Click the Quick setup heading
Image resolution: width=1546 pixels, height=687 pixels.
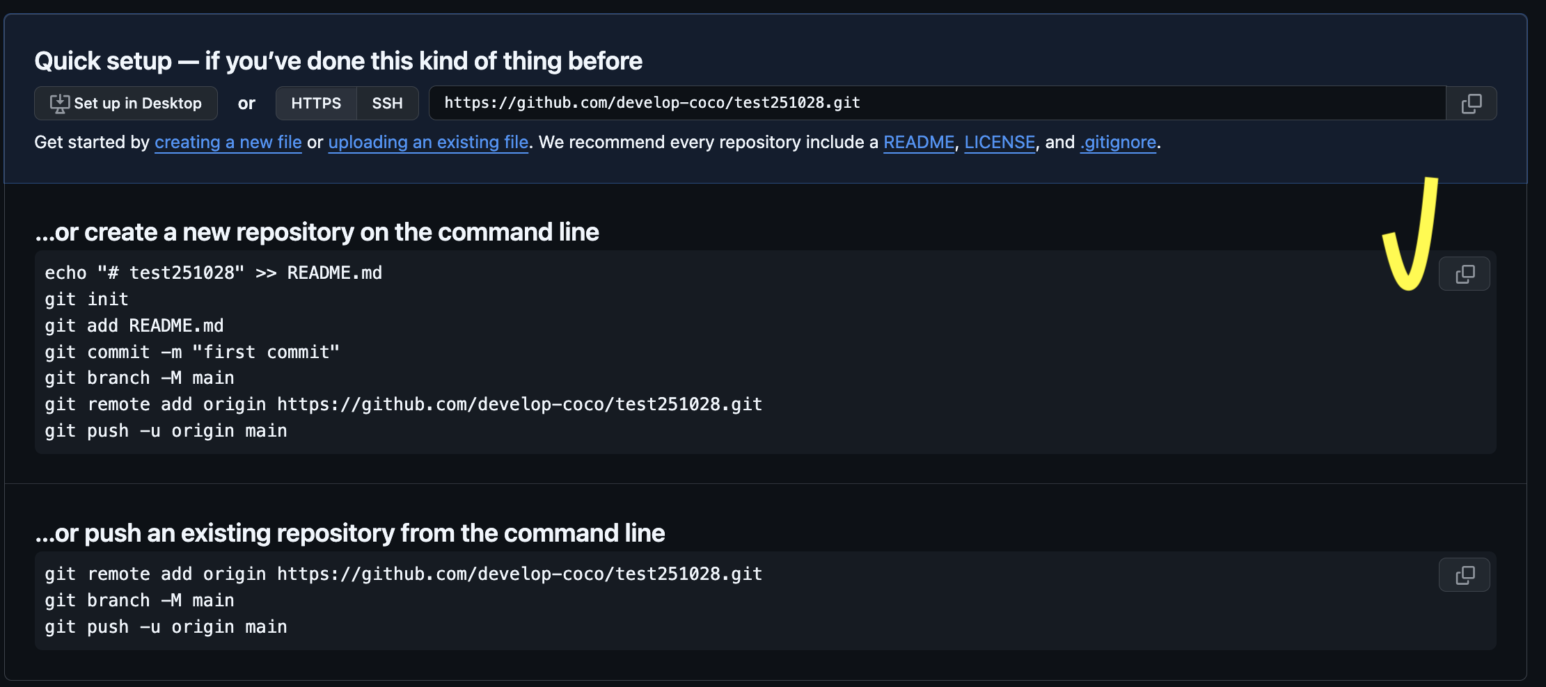338,60
